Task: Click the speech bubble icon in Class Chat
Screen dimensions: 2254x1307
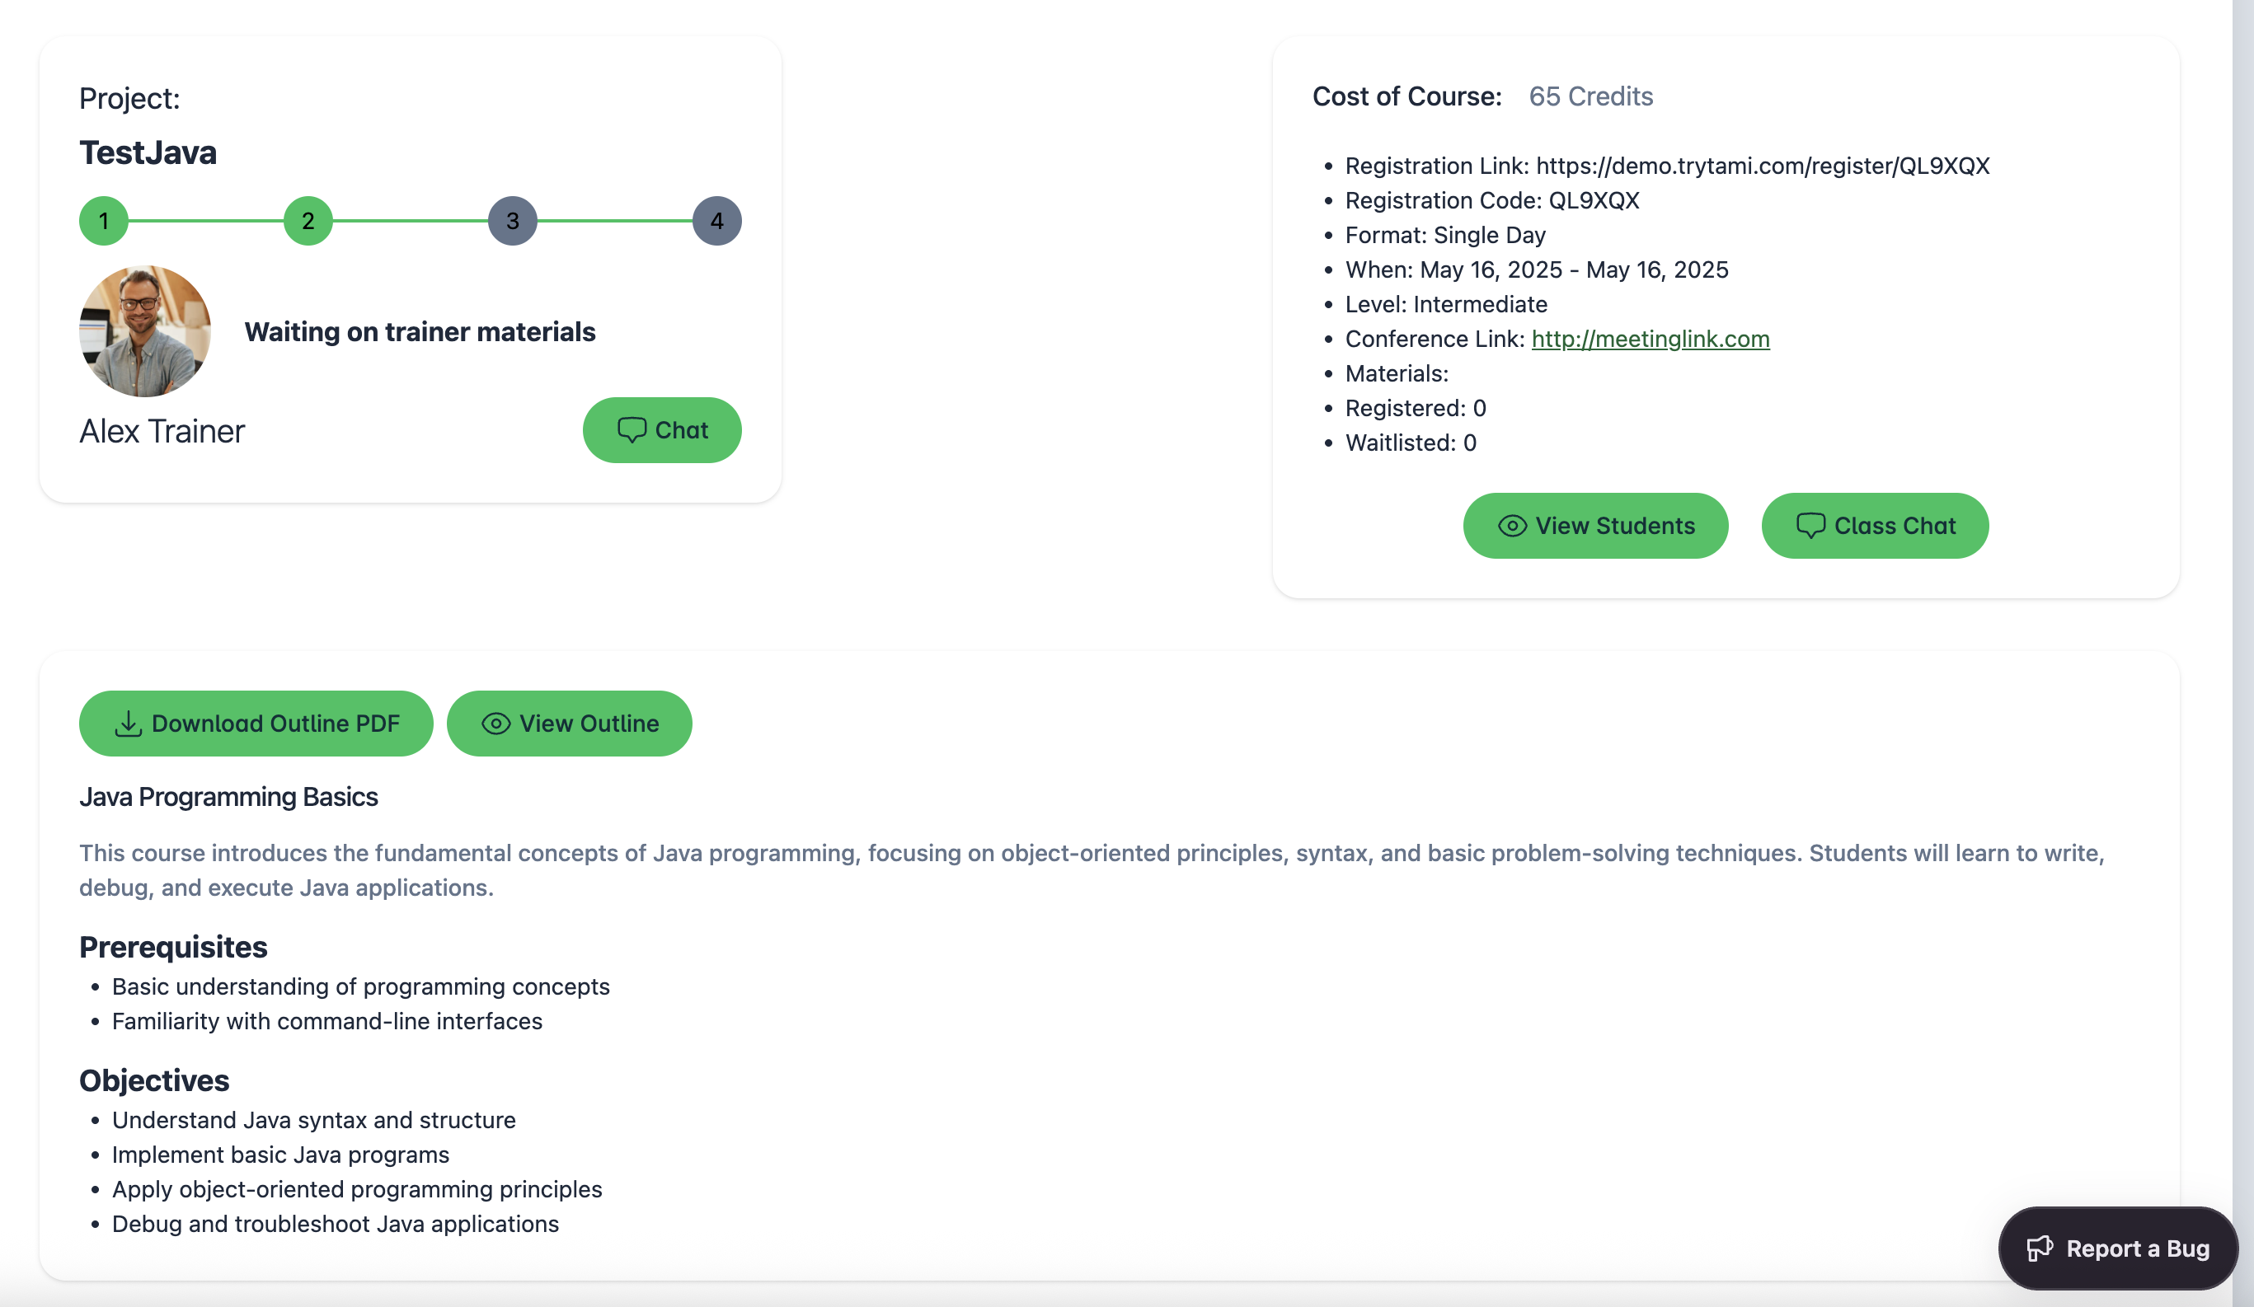Action: 1810,526
